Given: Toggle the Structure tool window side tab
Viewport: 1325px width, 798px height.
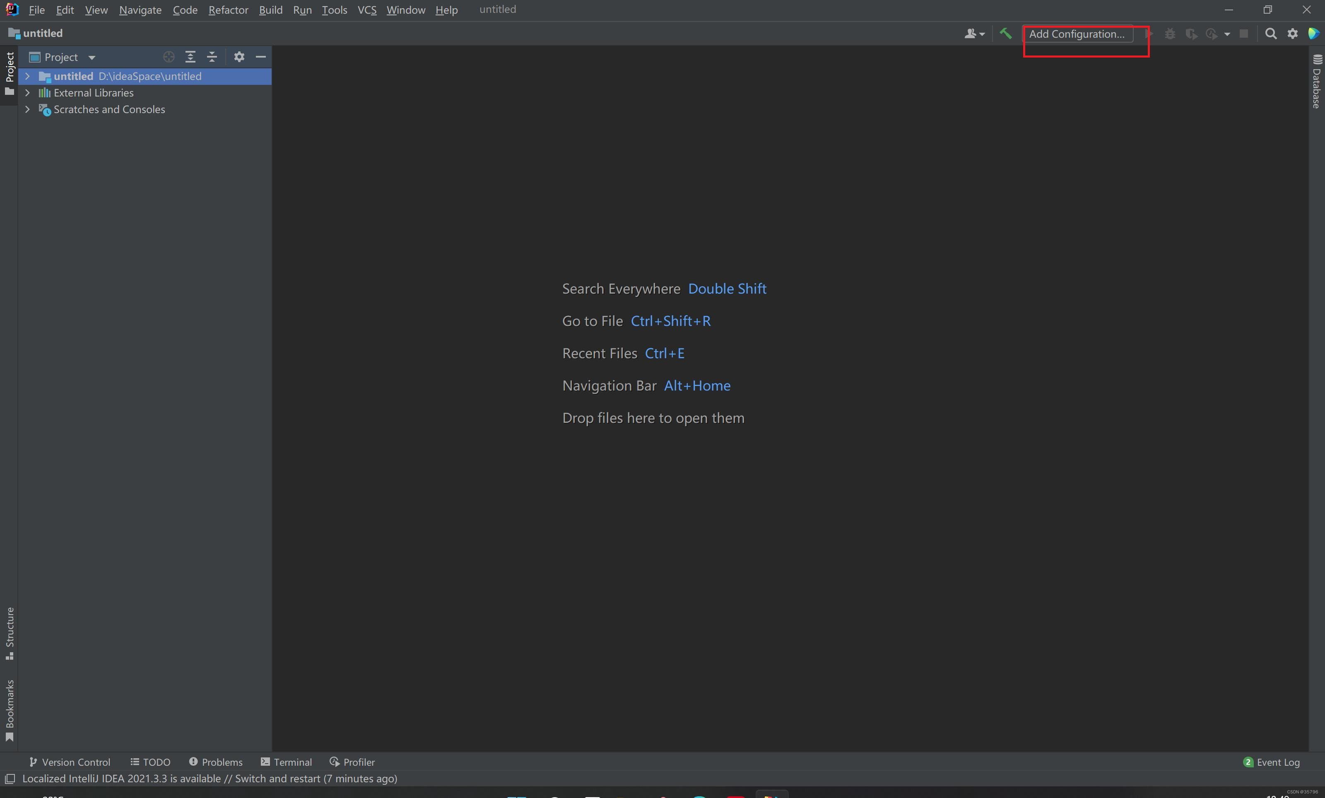Looking at the screenshot, I should pos(9,633).
